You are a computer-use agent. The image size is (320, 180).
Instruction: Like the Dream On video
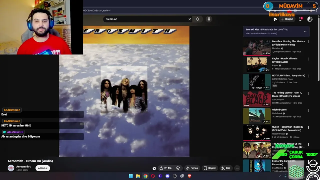point(165,168)
